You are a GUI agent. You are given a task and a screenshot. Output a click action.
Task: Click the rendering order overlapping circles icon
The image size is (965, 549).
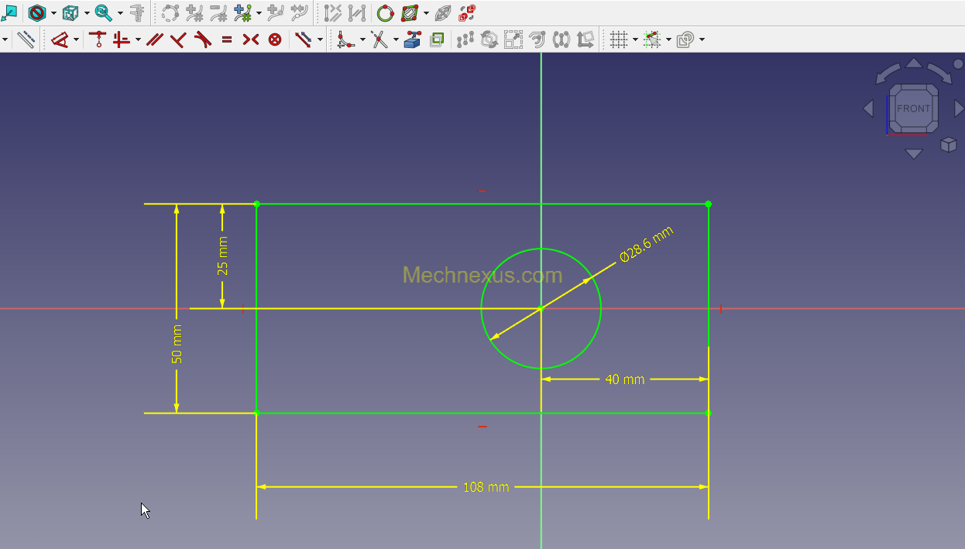tap(685, 39)
